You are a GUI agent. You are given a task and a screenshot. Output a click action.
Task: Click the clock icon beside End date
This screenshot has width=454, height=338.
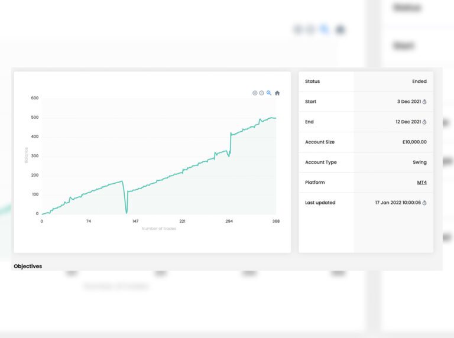point(424,122)
